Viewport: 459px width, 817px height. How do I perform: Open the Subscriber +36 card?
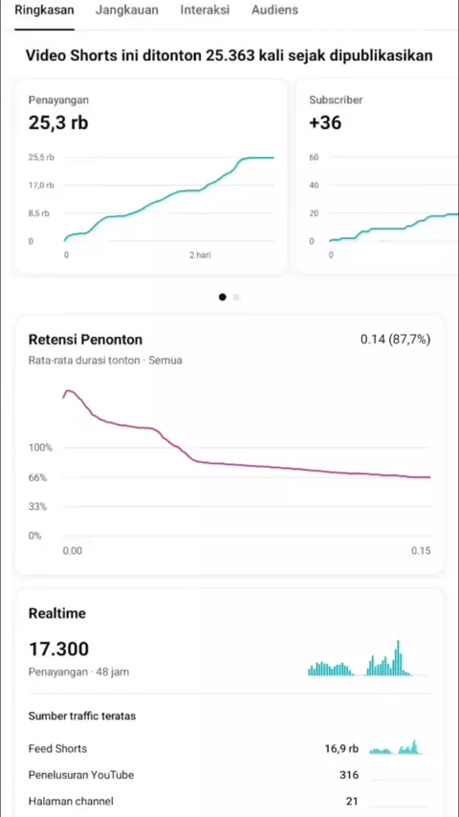tap(378, 177)
